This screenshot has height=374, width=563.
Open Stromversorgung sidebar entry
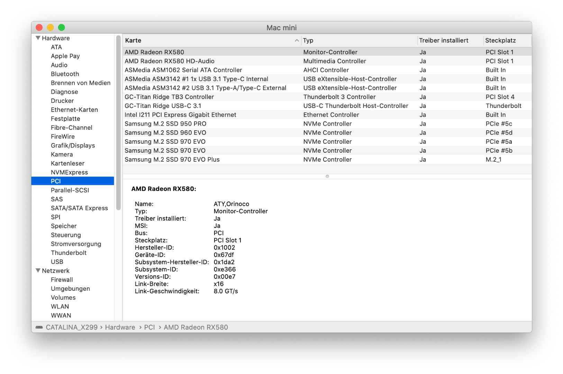click(x=76, y=244)
